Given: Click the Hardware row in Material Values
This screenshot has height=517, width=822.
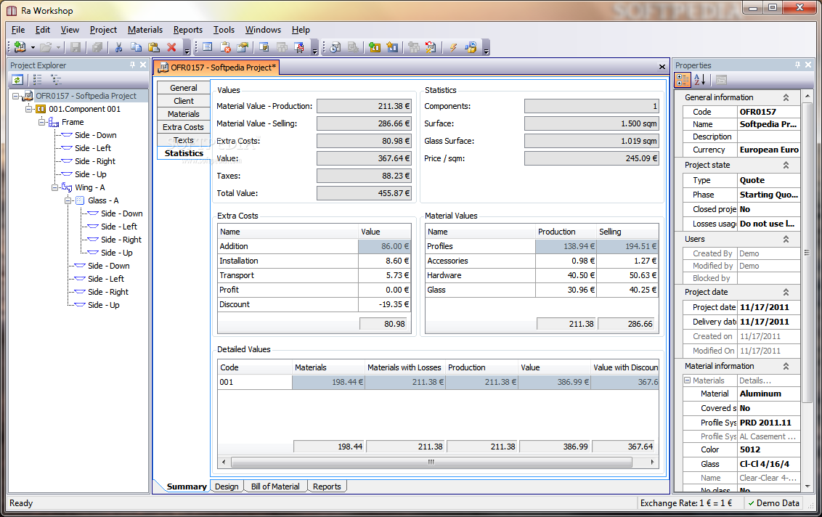Looking at the screenshot, I should coord(542,275).
